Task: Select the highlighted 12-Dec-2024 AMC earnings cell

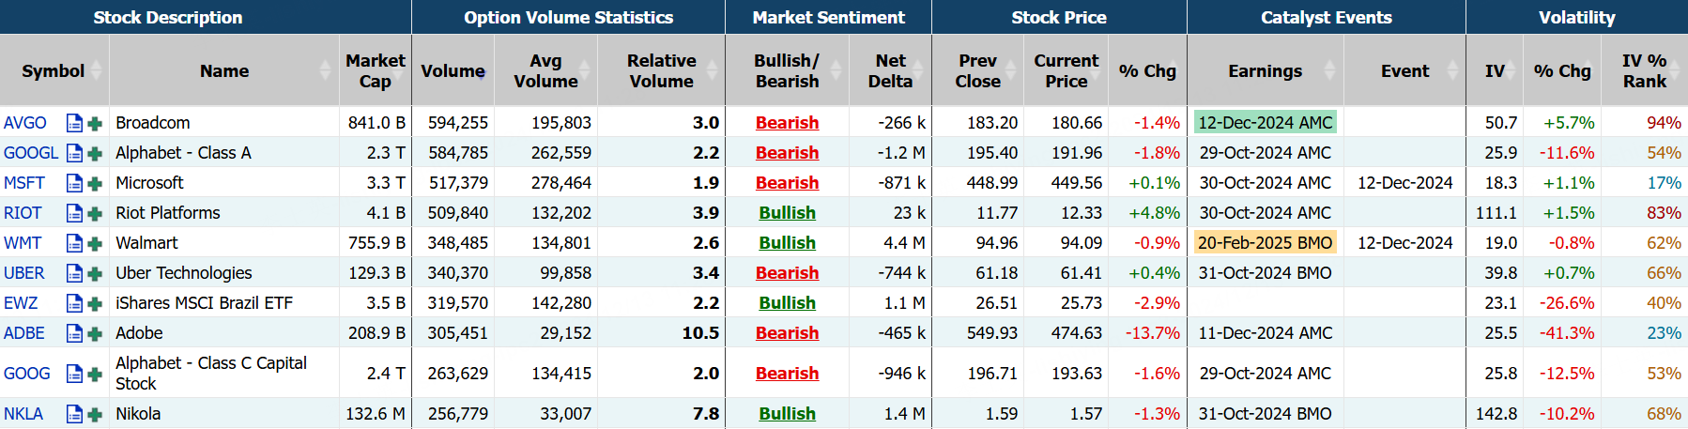Action: point(1265,123)
